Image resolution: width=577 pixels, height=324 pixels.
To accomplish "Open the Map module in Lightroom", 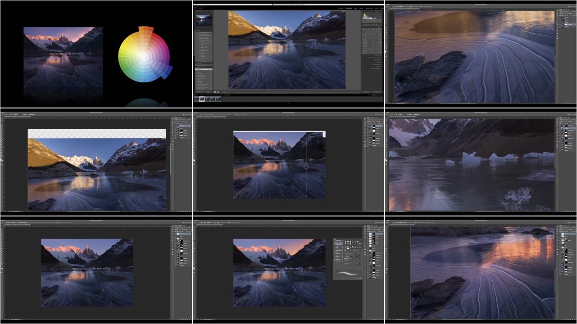I will (355, 8).
